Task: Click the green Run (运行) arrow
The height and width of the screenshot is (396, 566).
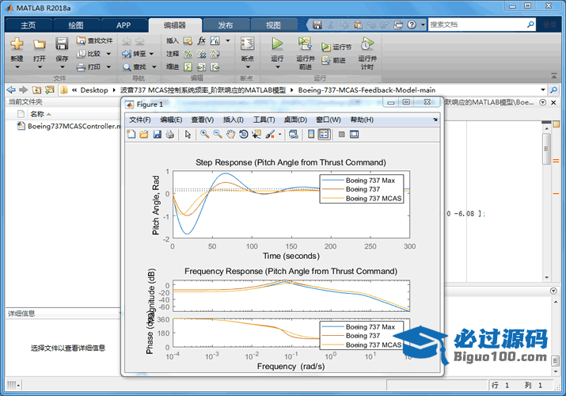Action: tap(277, 44)
